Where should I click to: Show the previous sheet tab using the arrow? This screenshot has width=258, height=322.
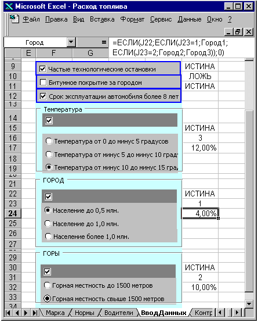(17, 313)
